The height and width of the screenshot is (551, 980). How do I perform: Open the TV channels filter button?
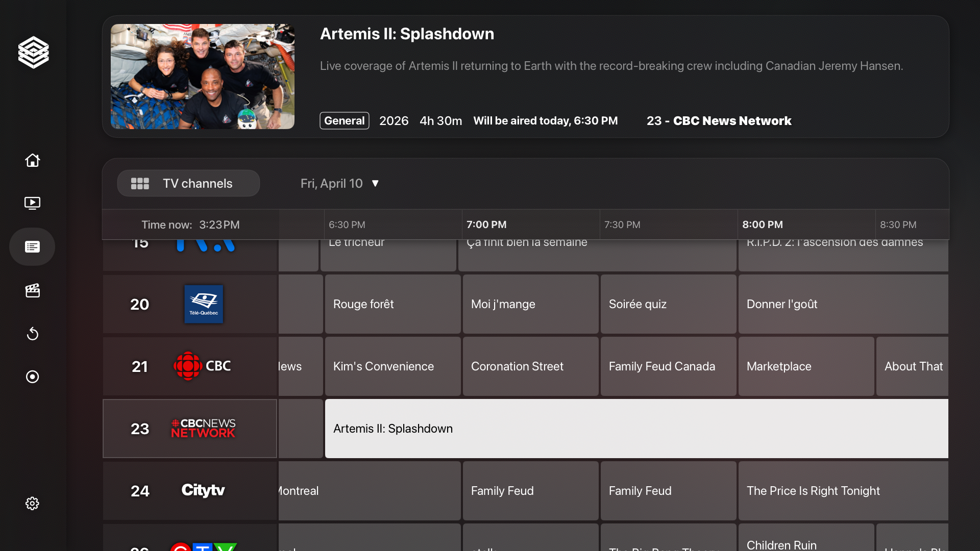click(188, 184)
